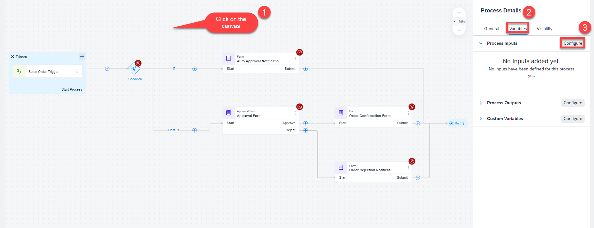Select the Condition diamond node icon

134,69
